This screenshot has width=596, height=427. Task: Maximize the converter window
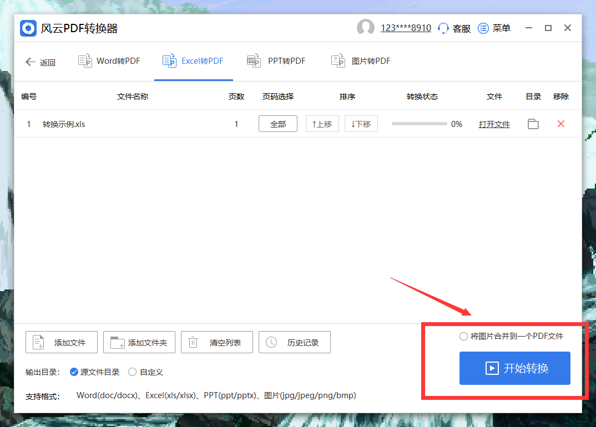point(548,28)
